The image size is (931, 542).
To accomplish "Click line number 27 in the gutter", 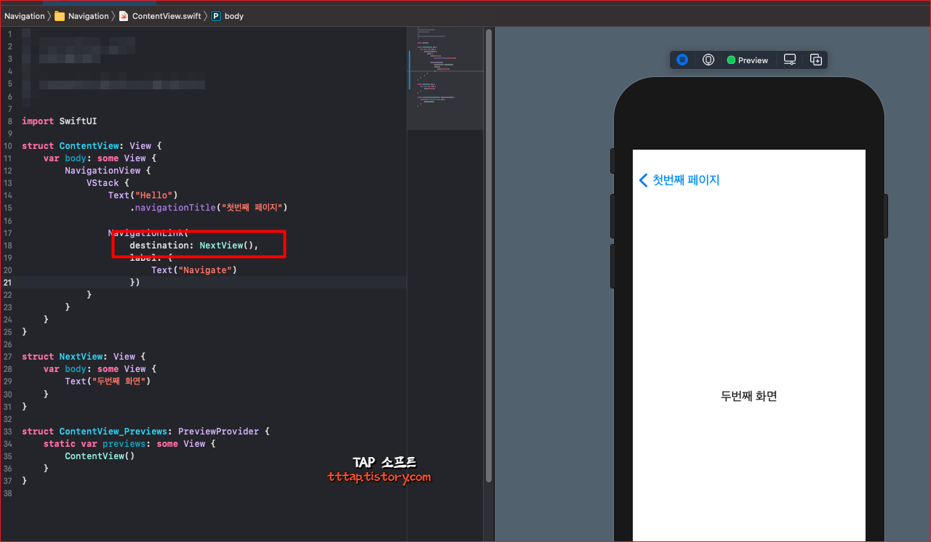I will point(7,357).
